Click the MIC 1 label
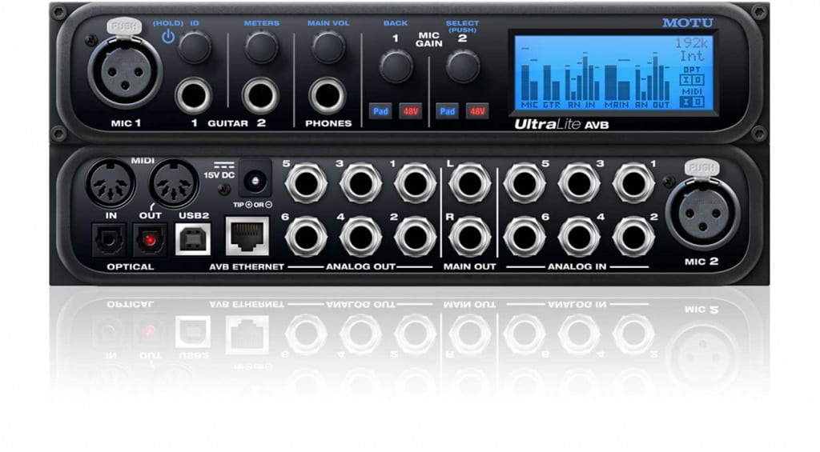Screen dimensions: 820x452 click(x=126, y=123)
